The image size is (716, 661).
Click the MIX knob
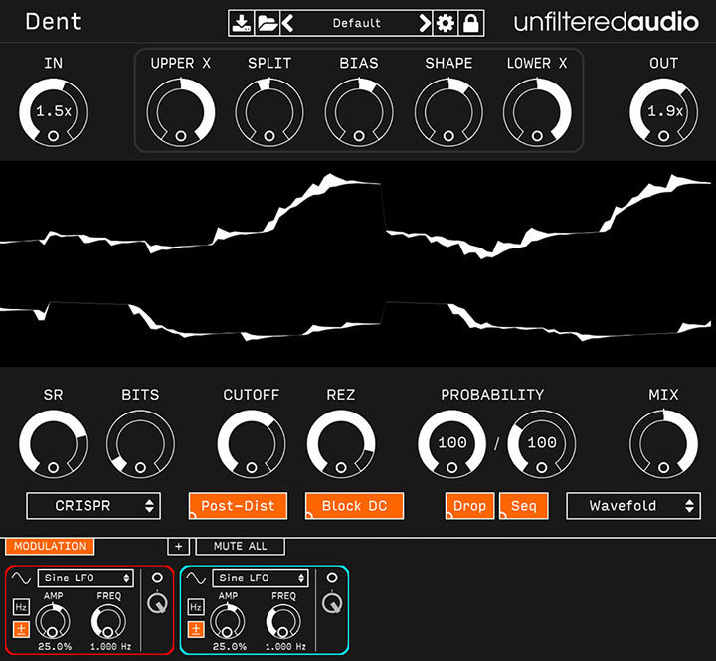click(x=663, y=443)
